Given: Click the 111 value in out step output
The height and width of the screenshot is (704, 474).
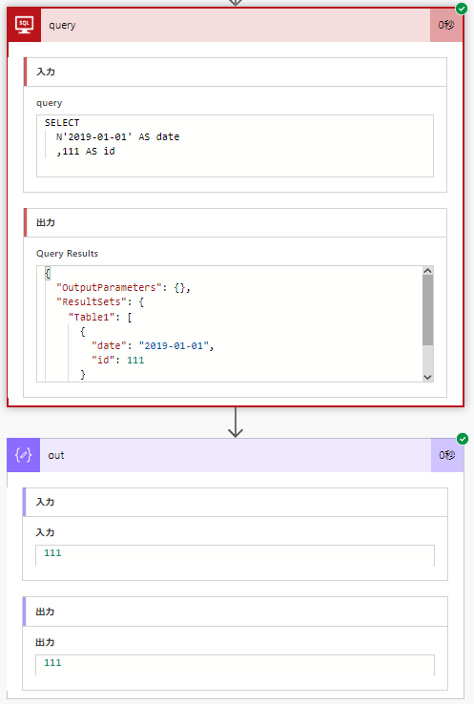Looking at the screenshot, I should point(52,663).
